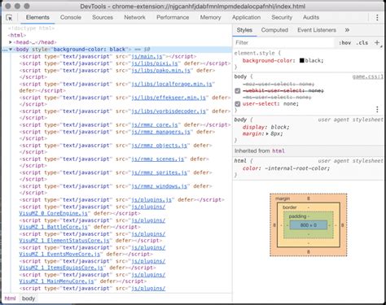Select the body breadcrumb at bottom
This screenshot has width=386, height=305.
(29, 298)
